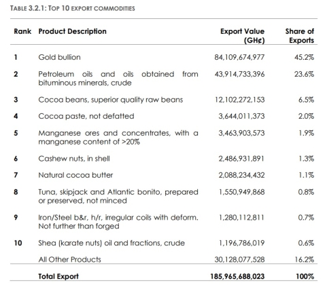Click the 'Share of Exports' column header
Viewport: 327px width, 295px height.
click(300, 36)
